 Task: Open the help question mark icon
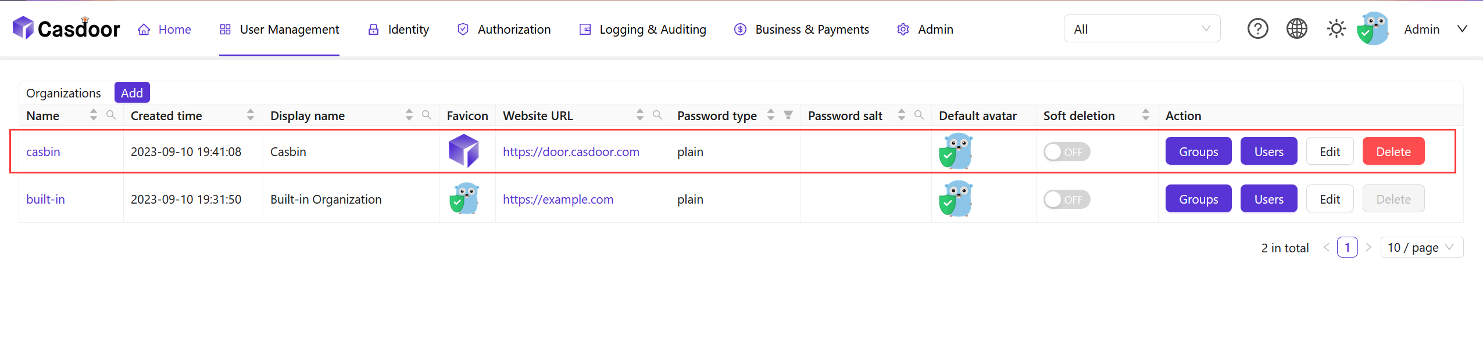pyautogui.click(x=1257, y=29)
